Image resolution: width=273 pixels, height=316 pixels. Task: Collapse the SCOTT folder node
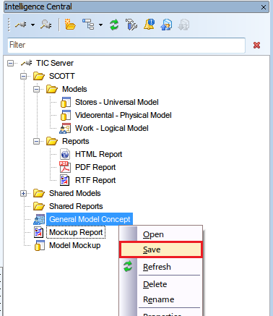click(x=23, y=77)
